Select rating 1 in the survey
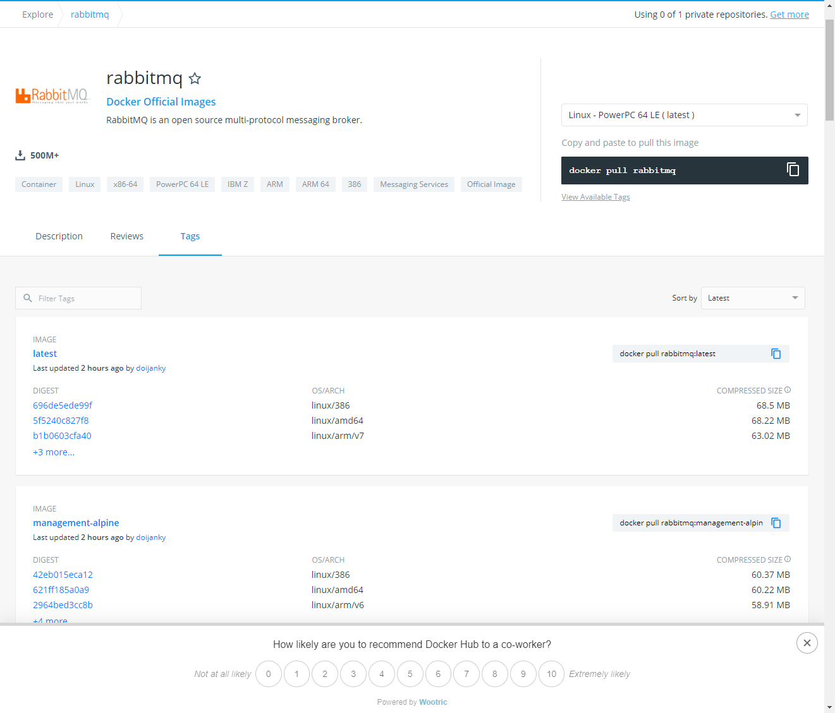835x713 pixels. pyautogui.click(x=296, y=674)
